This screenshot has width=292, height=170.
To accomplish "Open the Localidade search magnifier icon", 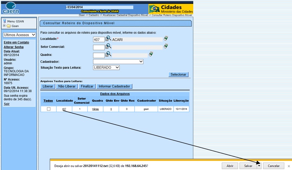I will 108,38.
